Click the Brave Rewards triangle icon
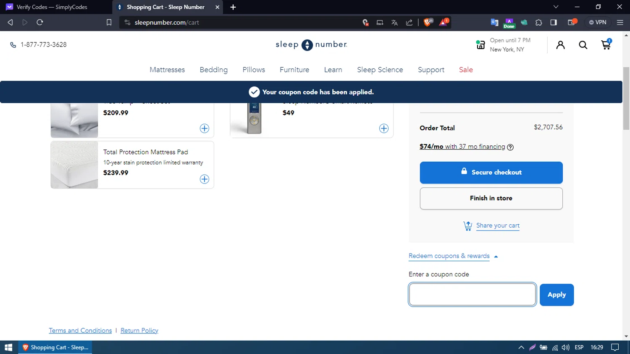Screen dimensions: 630x354 [444, 22]
